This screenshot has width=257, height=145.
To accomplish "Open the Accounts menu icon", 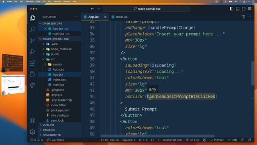I will (33, 121).
